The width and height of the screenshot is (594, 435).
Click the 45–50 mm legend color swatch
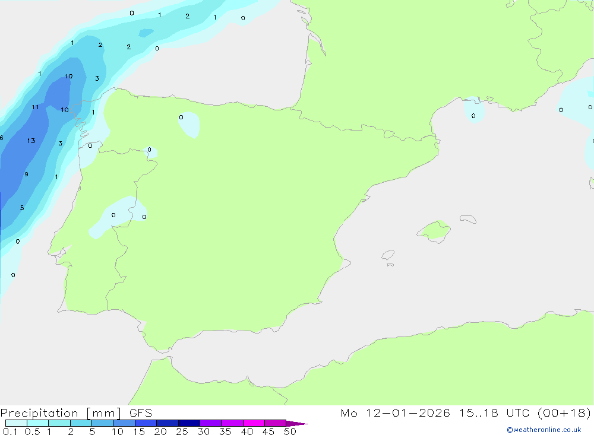276,423
